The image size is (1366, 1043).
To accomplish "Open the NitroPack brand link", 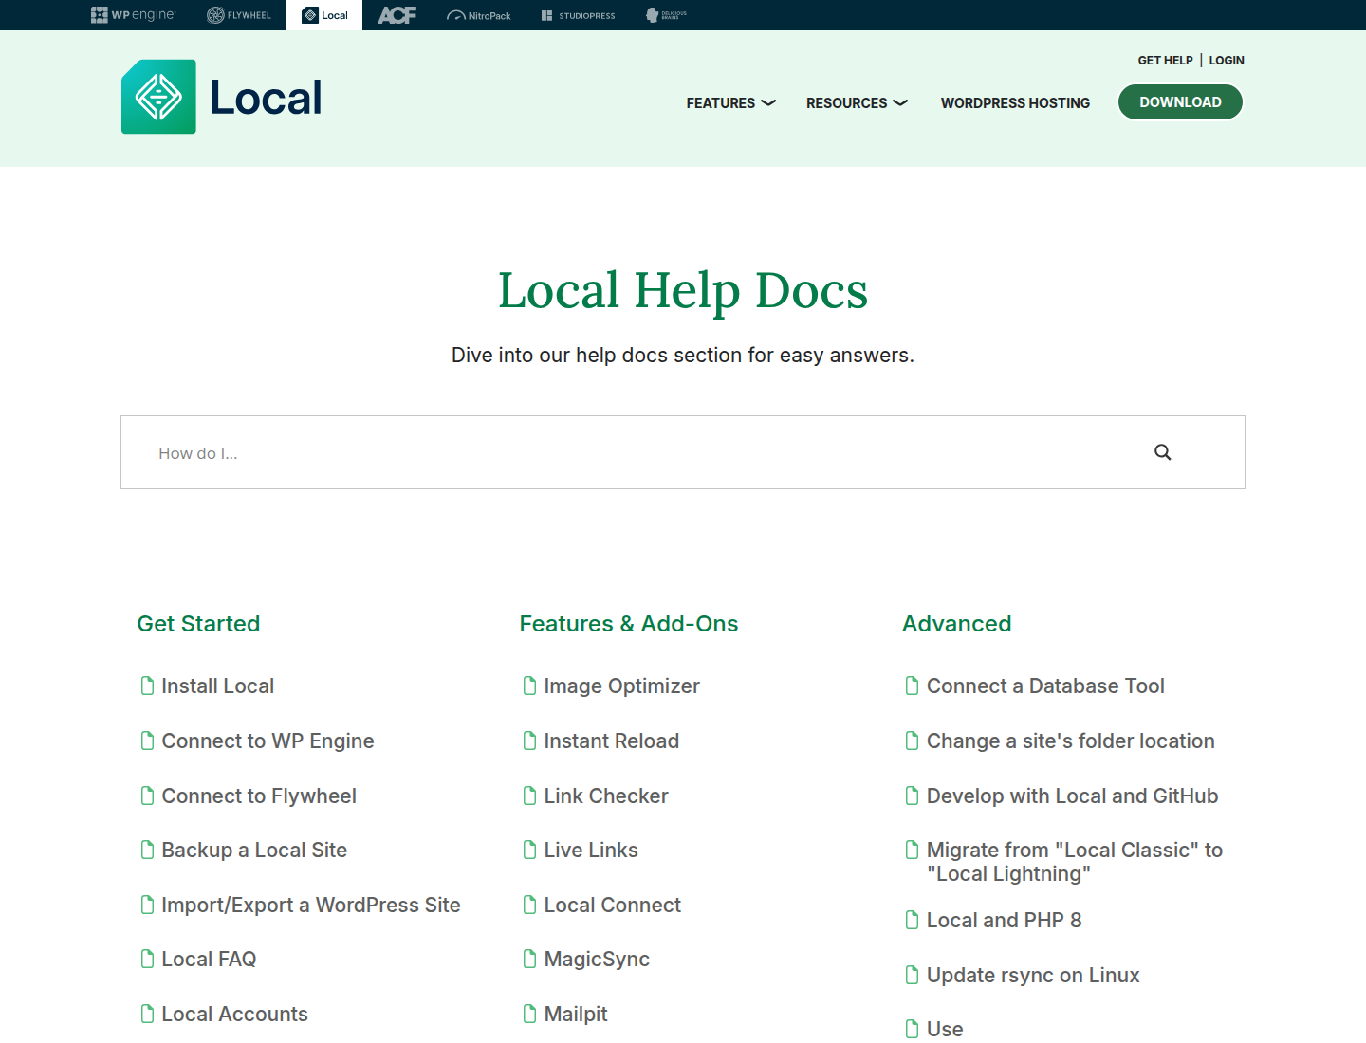I will [479, 15].
